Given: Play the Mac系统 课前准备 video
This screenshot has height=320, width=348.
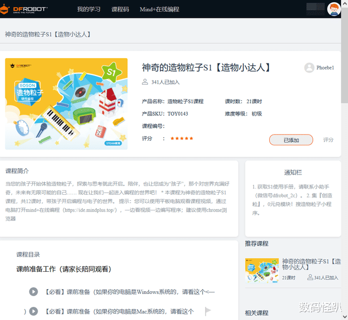Looking at the screenshot, I should (x=34, y=311).
